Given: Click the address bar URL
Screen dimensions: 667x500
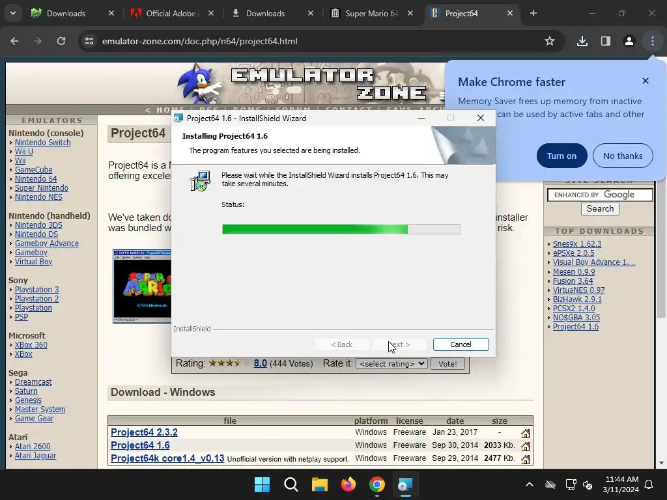Looking at the screenshot, I should [199, 41].
